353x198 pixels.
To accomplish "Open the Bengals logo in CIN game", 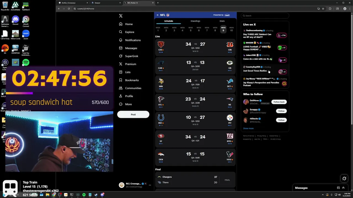I will pyautogui.click(x=230, y=45).
